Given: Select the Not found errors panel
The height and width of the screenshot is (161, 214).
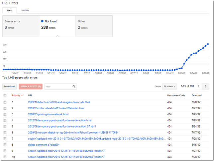Looking at the screenshot, I should (x=57, y=26).
